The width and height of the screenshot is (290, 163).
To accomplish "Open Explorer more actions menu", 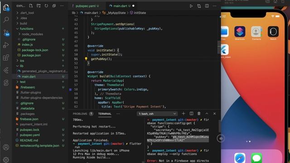I will pyautogui.click(x=62, y=6).
